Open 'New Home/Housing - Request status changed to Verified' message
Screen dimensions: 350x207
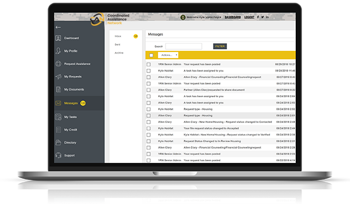click(x=227, y=134)
